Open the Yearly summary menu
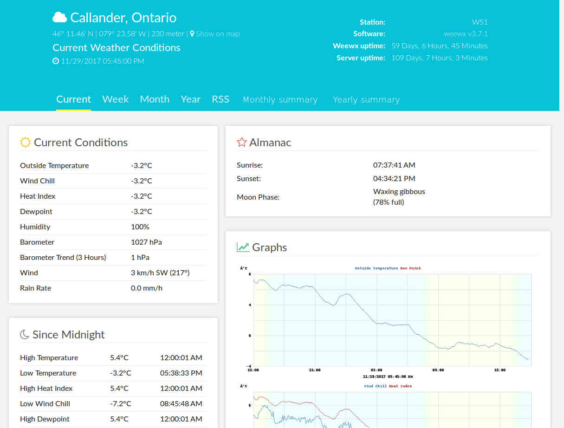 pyautogui.click(x=366, y=100)
